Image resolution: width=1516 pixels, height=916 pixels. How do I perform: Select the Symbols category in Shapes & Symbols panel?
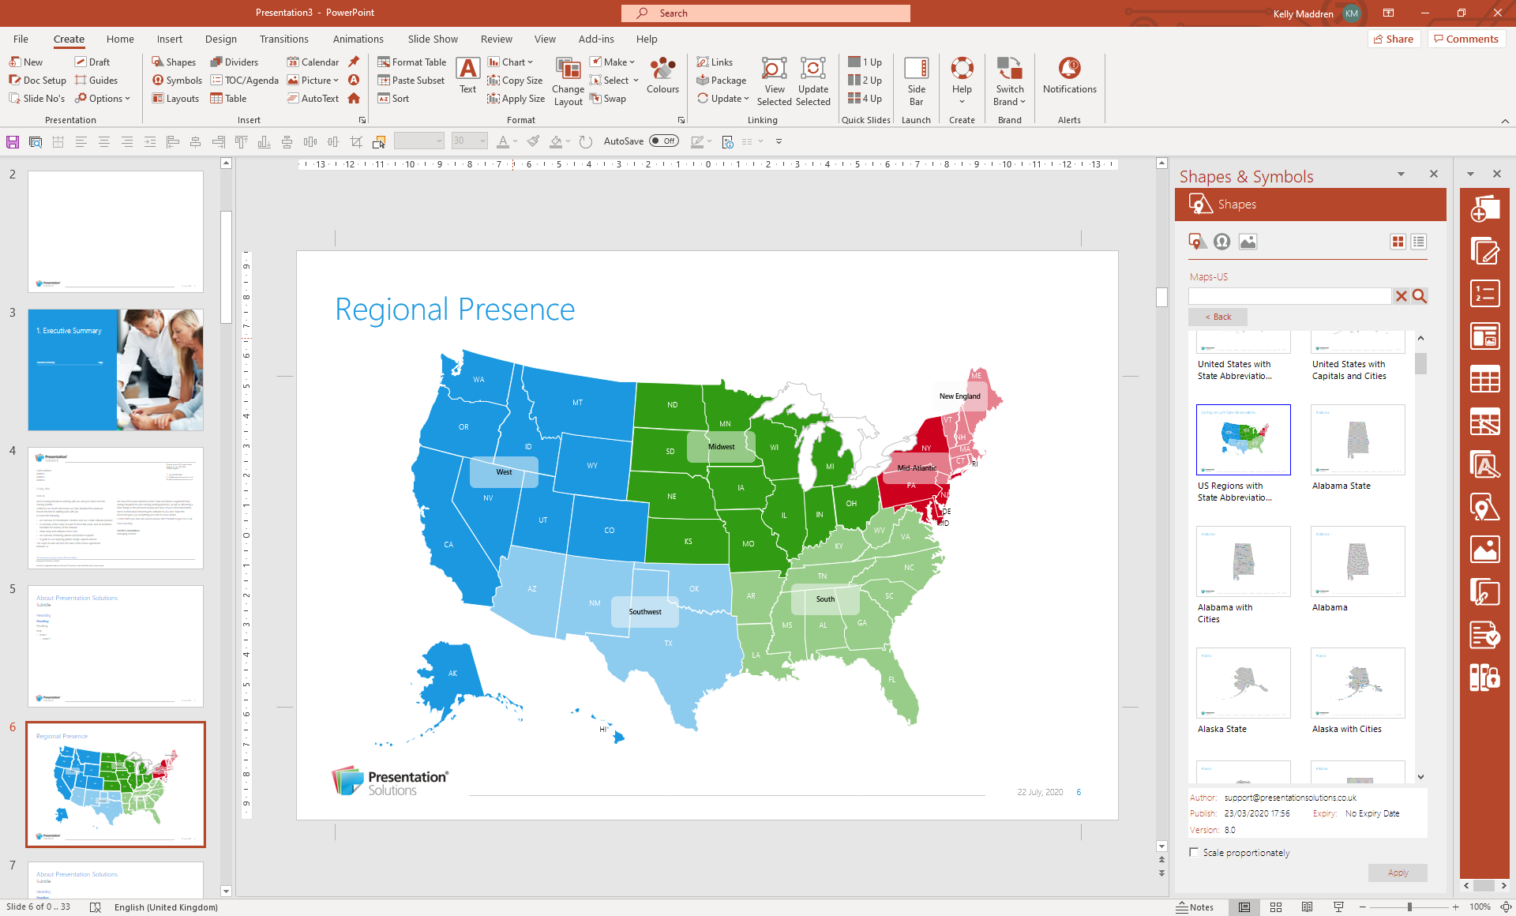tap(1221, 242)
